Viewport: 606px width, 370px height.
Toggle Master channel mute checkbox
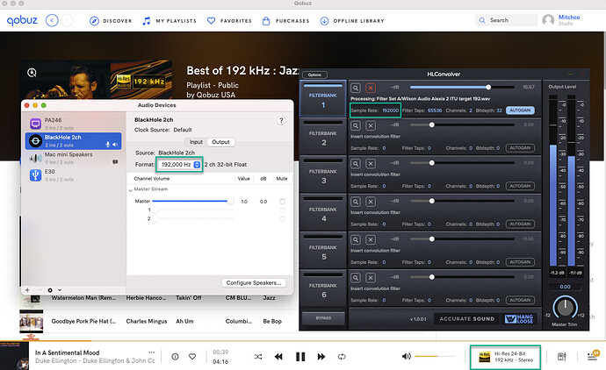click(x=283, y=202)
